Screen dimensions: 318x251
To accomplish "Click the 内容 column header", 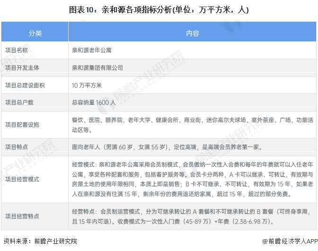I will pyautogui.click(x=193, y=33).
